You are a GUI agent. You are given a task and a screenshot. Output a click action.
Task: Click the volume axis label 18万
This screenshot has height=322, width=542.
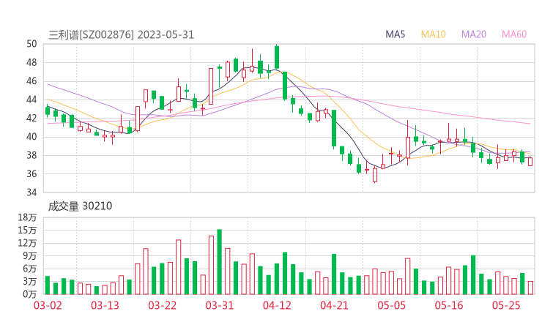[27, 217]
